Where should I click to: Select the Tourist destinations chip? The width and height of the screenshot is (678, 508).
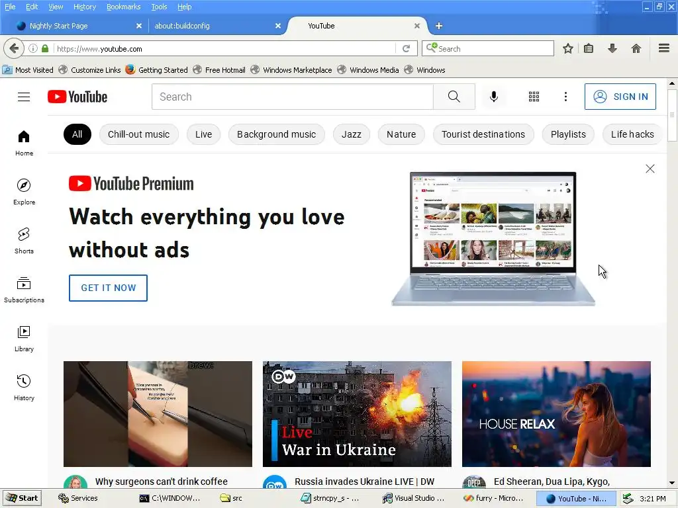(x=483, y=134)
